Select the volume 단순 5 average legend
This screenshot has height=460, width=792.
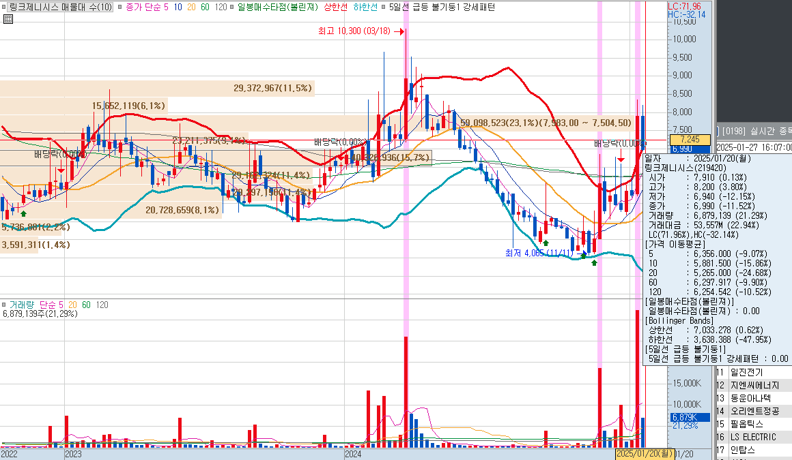[51, 305]
